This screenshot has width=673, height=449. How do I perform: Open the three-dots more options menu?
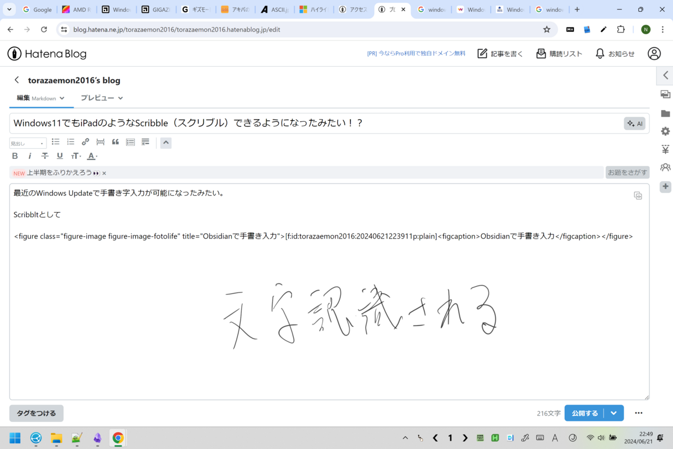tap(639, 413)
